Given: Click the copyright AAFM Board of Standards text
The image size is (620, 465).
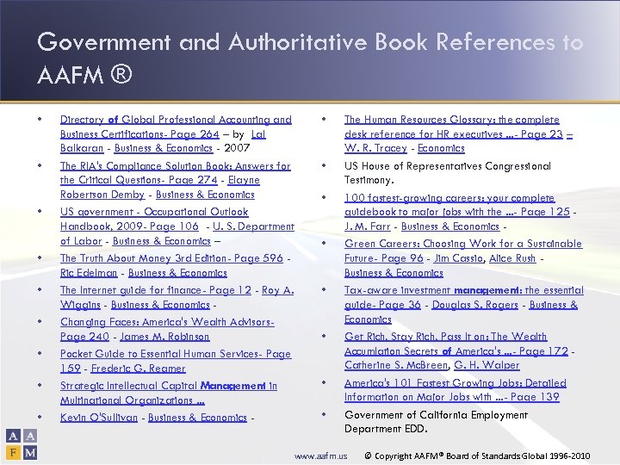Looking at the screenshot, I should tap(477, 456).
